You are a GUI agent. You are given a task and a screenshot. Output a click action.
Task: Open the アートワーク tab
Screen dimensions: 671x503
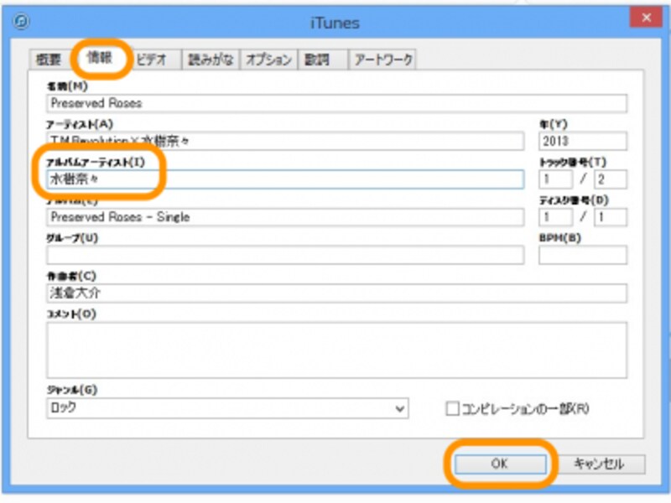[x=382, y=59]
